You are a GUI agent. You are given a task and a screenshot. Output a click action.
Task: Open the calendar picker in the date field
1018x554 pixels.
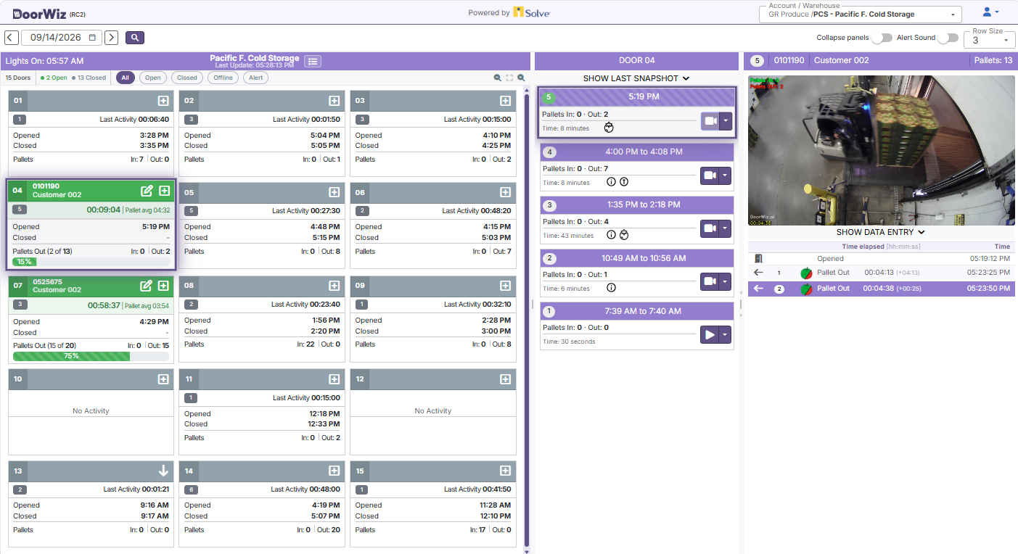pos(92,38)
